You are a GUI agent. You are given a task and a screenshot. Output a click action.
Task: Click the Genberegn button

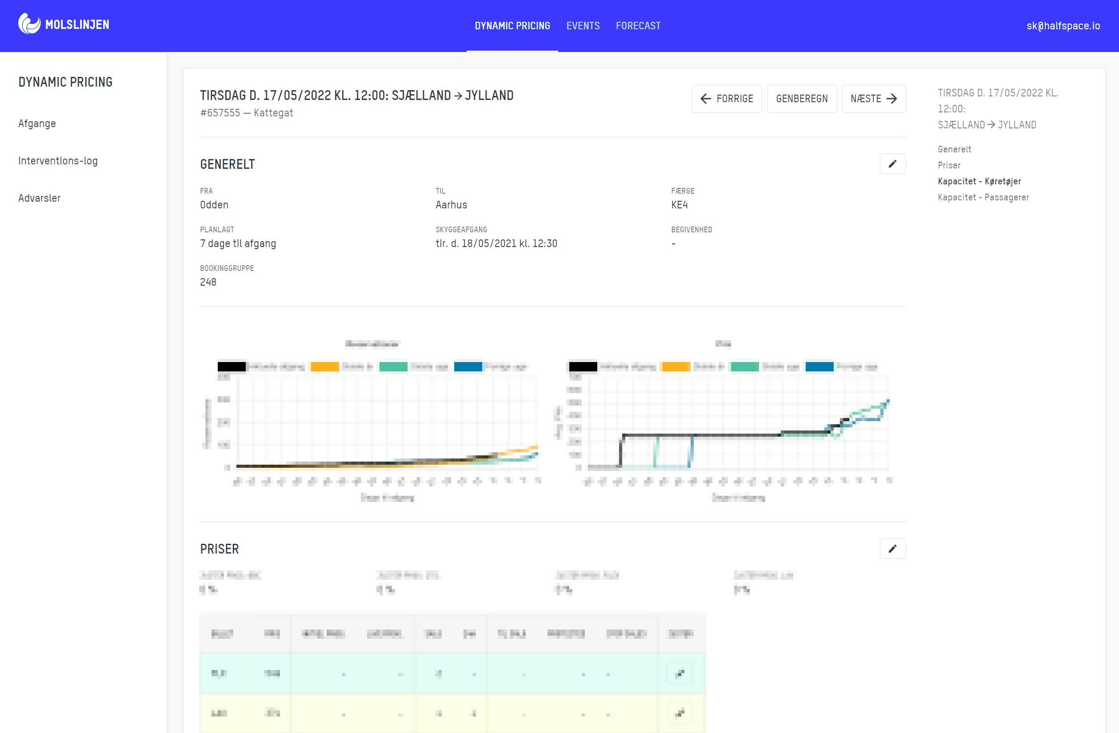[802, 99]
